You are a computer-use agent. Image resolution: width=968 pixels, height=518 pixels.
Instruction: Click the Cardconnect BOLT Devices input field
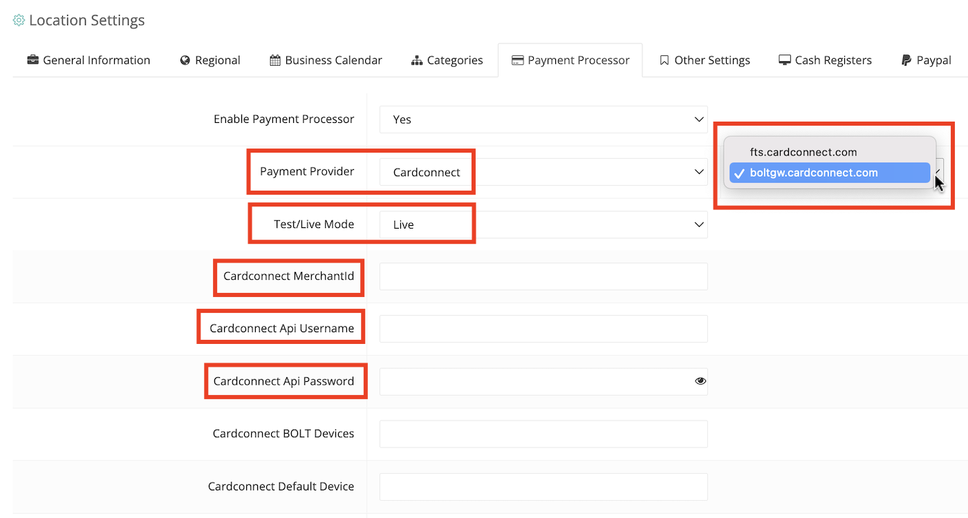(x=543, y=434)
